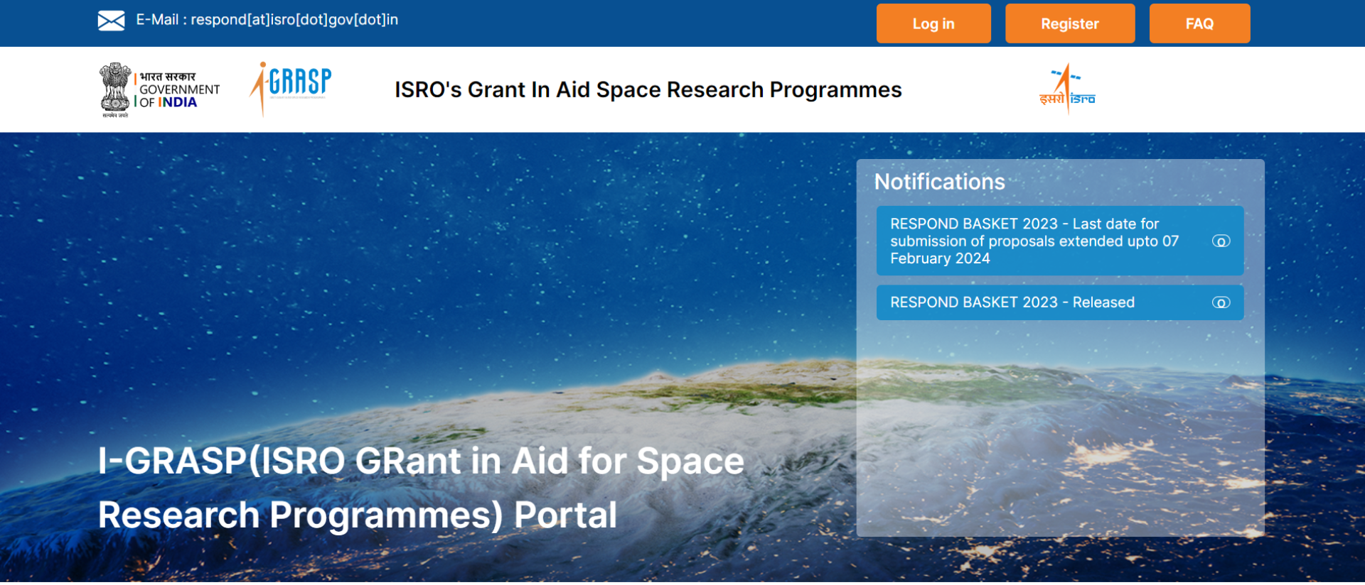Click the Notifications heading
Image resolution: width=1365 pixels, height=585 pixels.
point(939,182)
